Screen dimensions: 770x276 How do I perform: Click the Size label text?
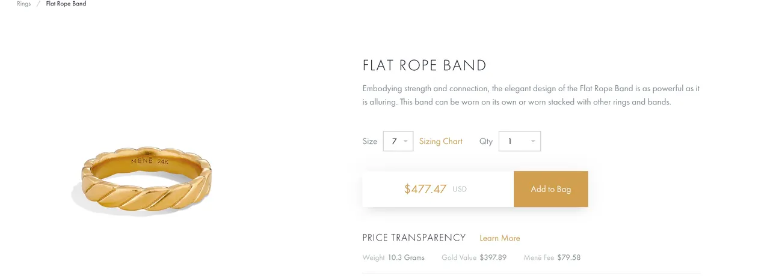[370, 142]
